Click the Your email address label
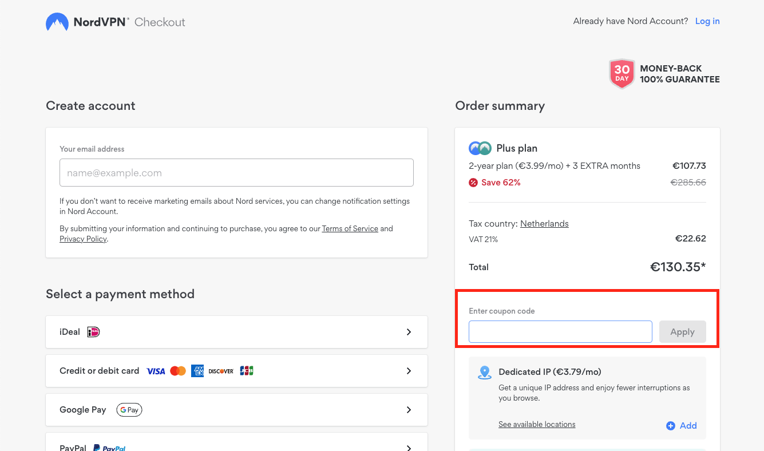Viewport: 764px width, 451px height. 92,149
